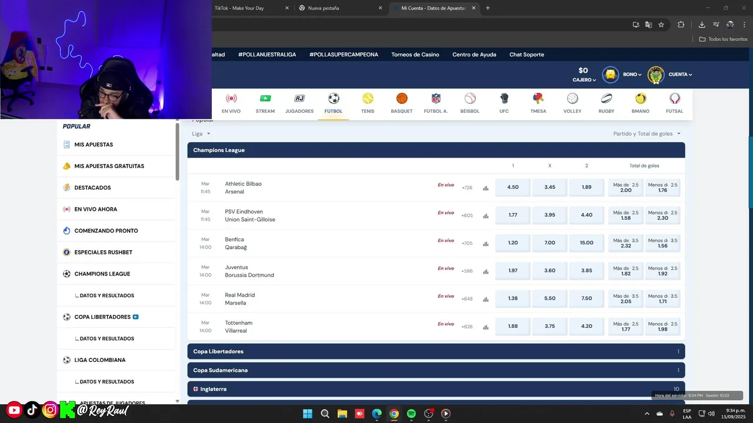Expand the Copa Libertadores section
Screen dimensions: 753x423
point(436,351)
